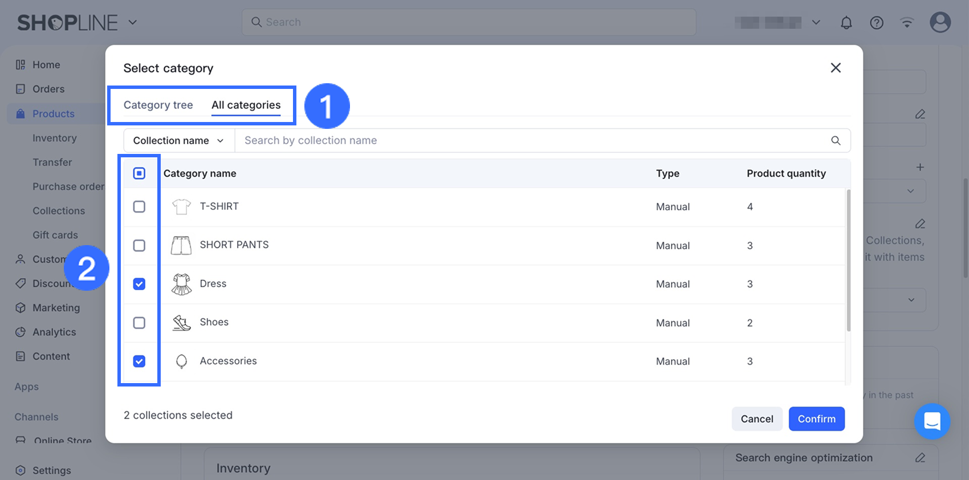Click the Manual type for T-SHIRT row
The image size is (969, 480).
pyautogui.click(x=673, y=207)
